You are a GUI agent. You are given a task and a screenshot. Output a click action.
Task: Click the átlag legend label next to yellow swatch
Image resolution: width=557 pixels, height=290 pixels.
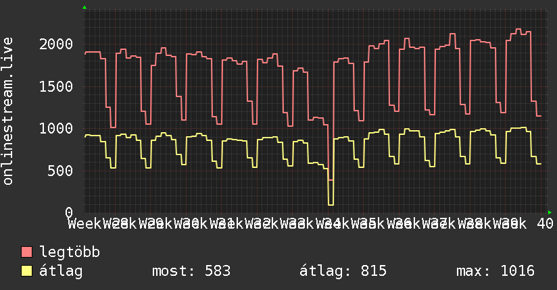[61, 271]
